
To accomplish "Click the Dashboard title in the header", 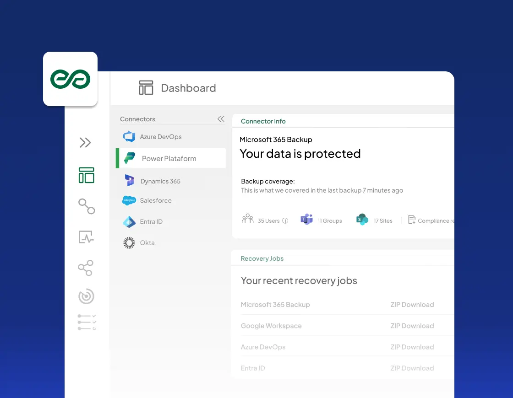I will (188, 88).
